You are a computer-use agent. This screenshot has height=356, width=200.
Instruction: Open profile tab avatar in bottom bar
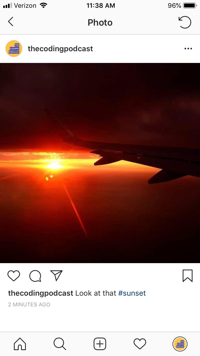180,344
